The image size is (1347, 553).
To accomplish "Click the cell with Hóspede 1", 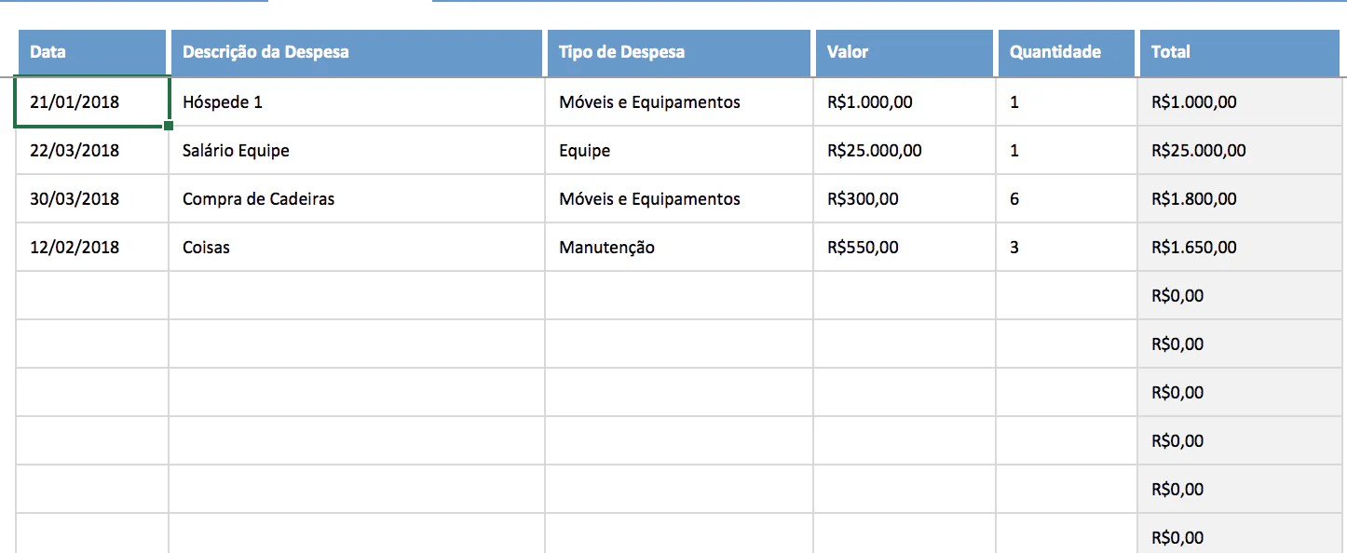I will (x=356, y=101).
